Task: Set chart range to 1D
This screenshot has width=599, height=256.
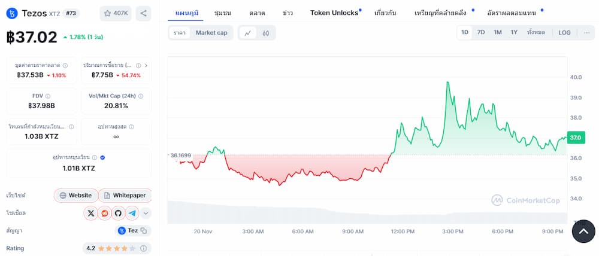Action: click(x=465, y=33)
